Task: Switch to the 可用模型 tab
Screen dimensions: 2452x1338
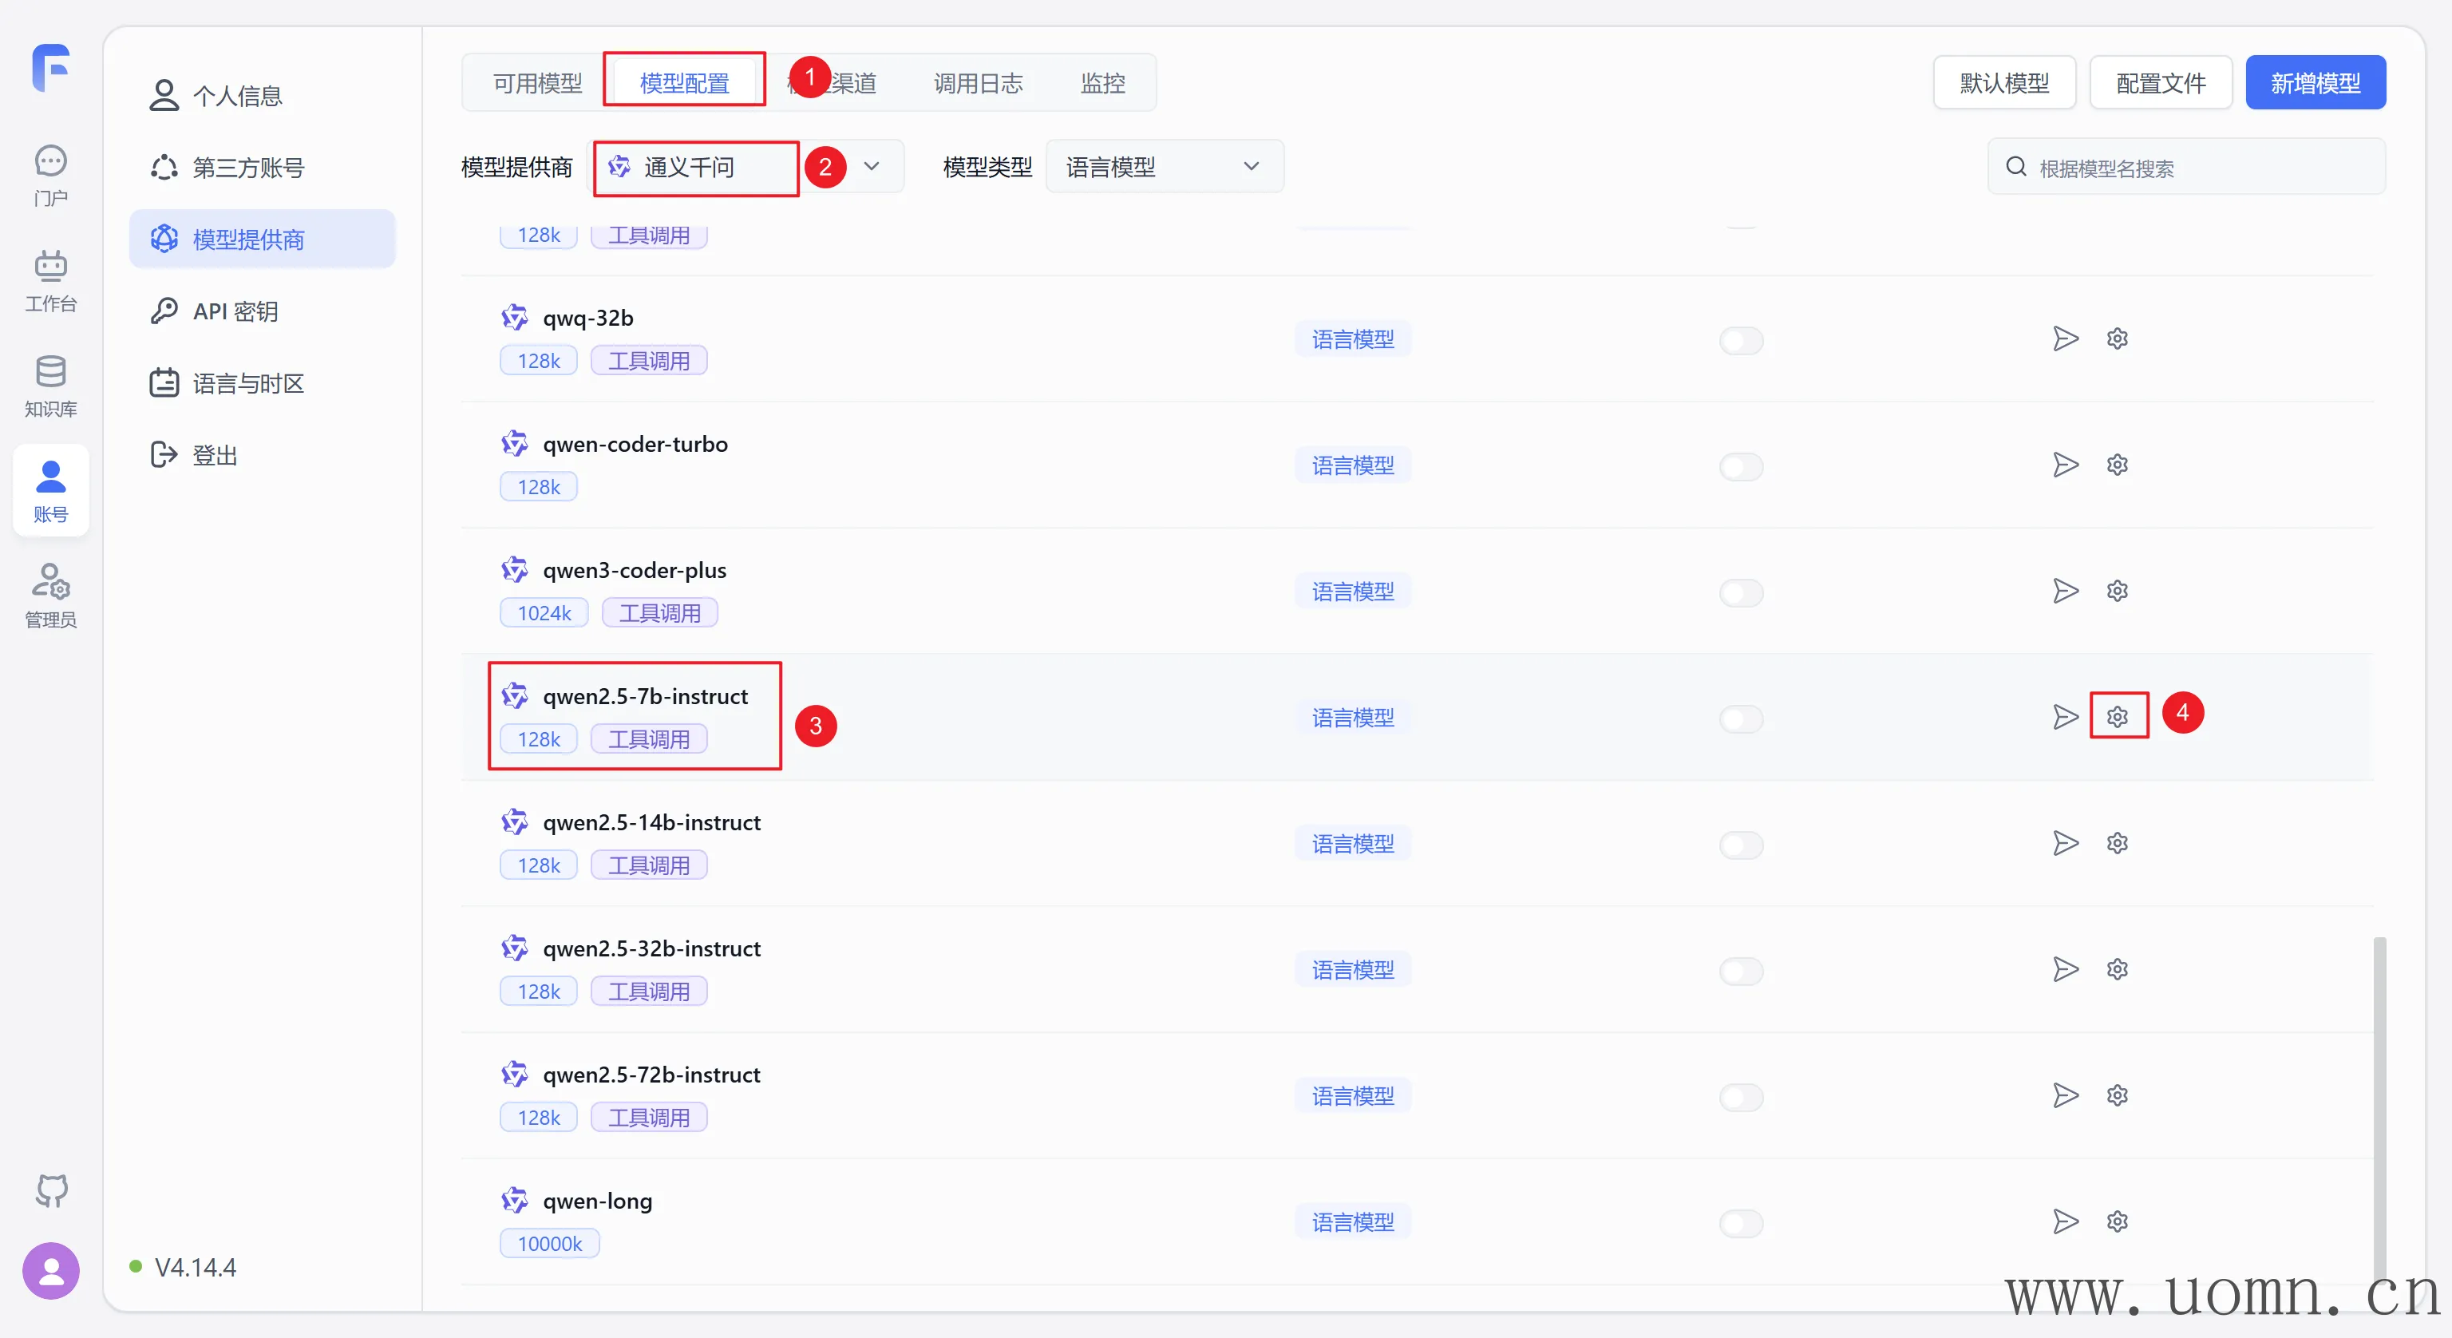Action: pyautogui.click(x=537, y=83)
